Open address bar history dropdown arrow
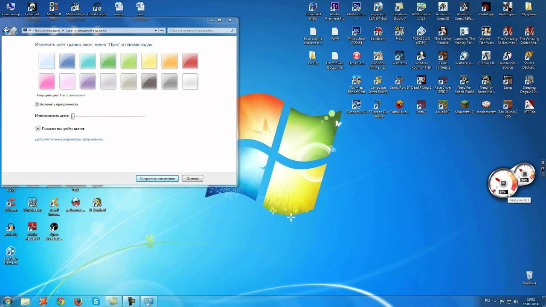Image resolution: width=546 pixels, height=307 pixels. (x=155, y=31)
